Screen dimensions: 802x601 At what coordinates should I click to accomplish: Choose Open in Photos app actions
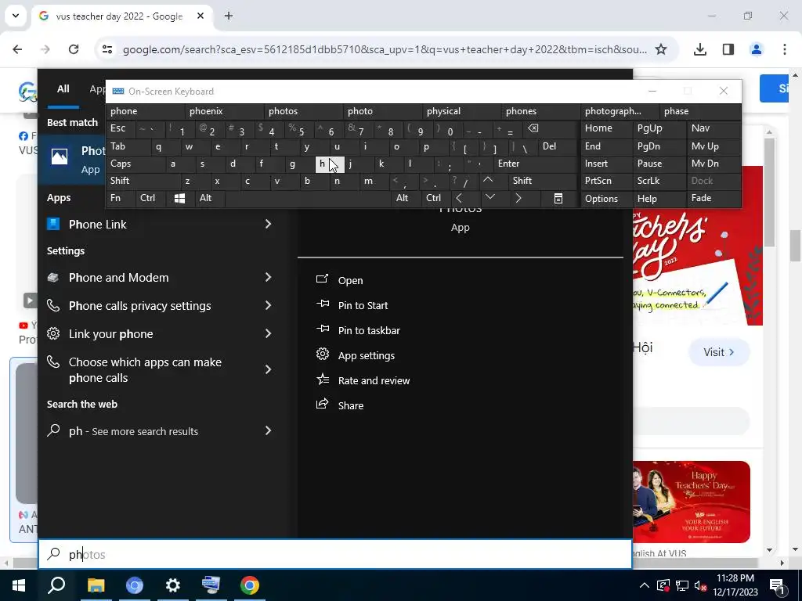click(350, 280)
